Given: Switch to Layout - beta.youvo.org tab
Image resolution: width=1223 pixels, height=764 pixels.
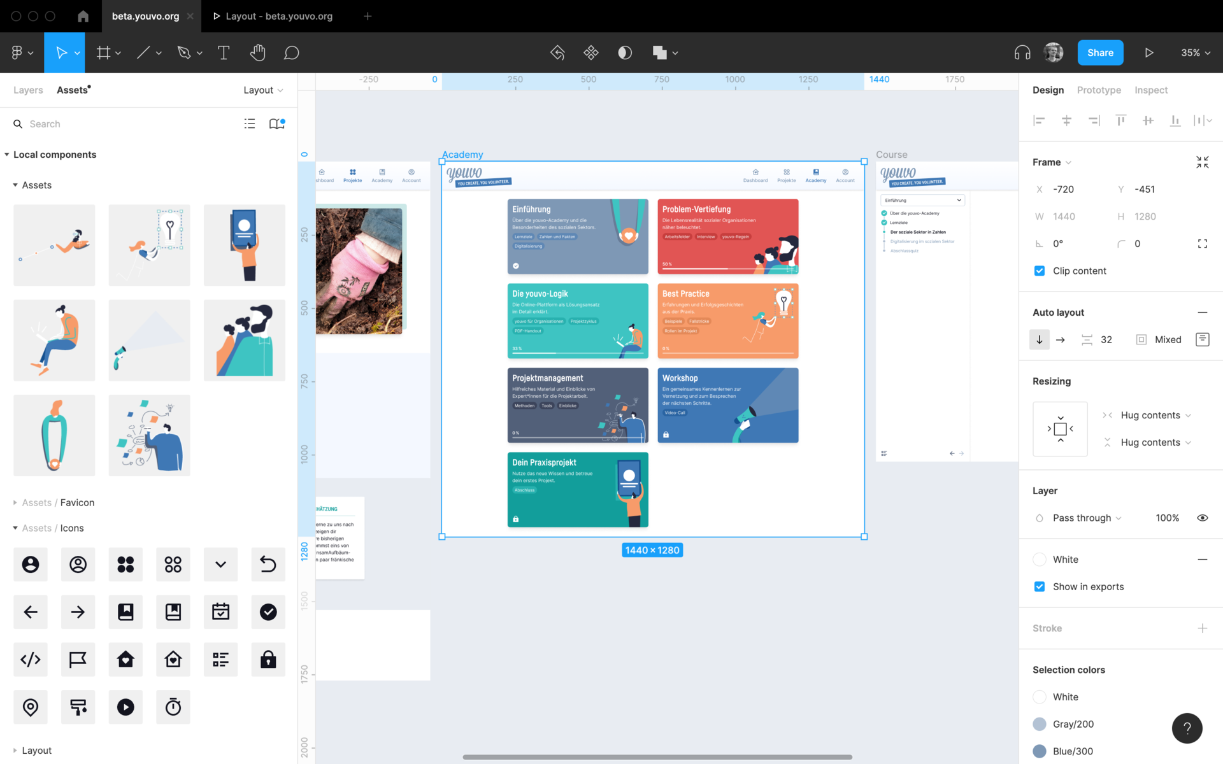Looking at the screenshot, I should point(279,16).
